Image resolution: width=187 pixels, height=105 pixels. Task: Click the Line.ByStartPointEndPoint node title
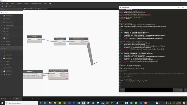click(58, 71)
